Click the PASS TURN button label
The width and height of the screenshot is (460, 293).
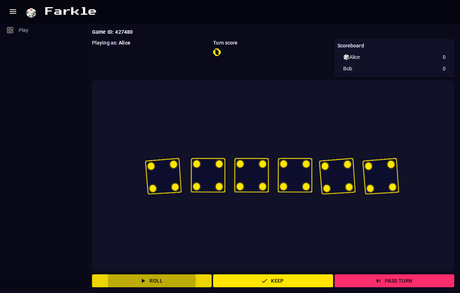pyautogui.click(x=399, y=281)
